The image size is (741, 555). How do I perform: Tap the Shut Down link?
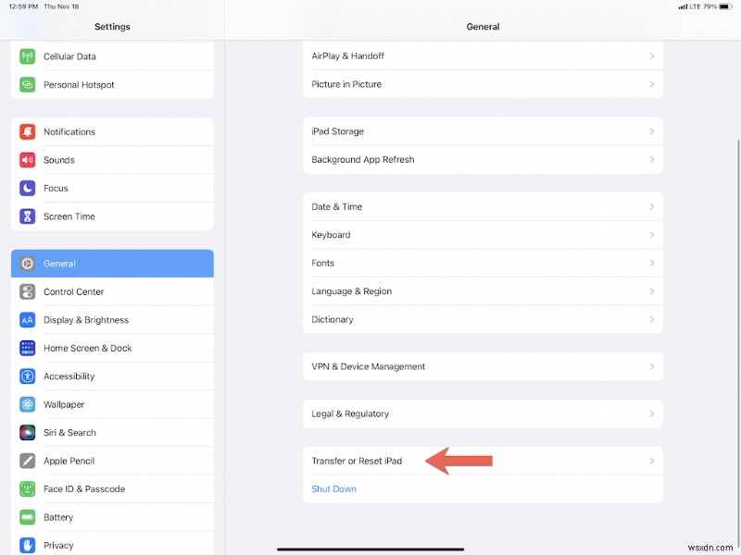[x=333, y=489]
